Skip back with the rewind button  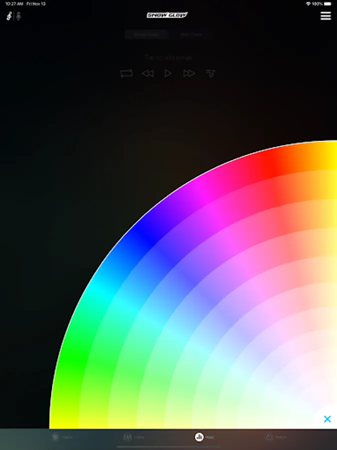pyautogui.click(x=148, y=73)
